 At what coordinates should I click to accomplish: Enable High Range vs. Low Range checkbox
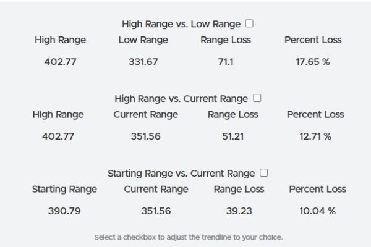(x=250, y=23)
